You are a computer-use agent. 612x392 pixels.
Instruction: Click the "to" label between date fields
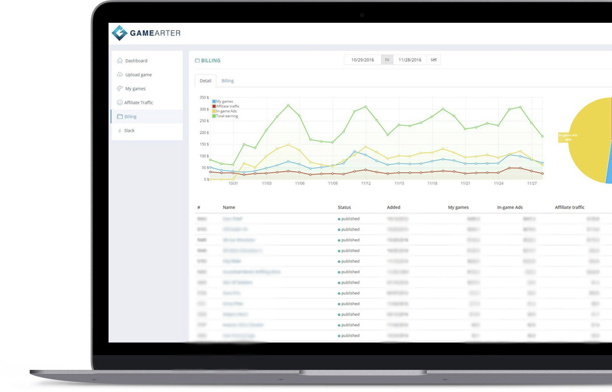click(x=387, y=60)
